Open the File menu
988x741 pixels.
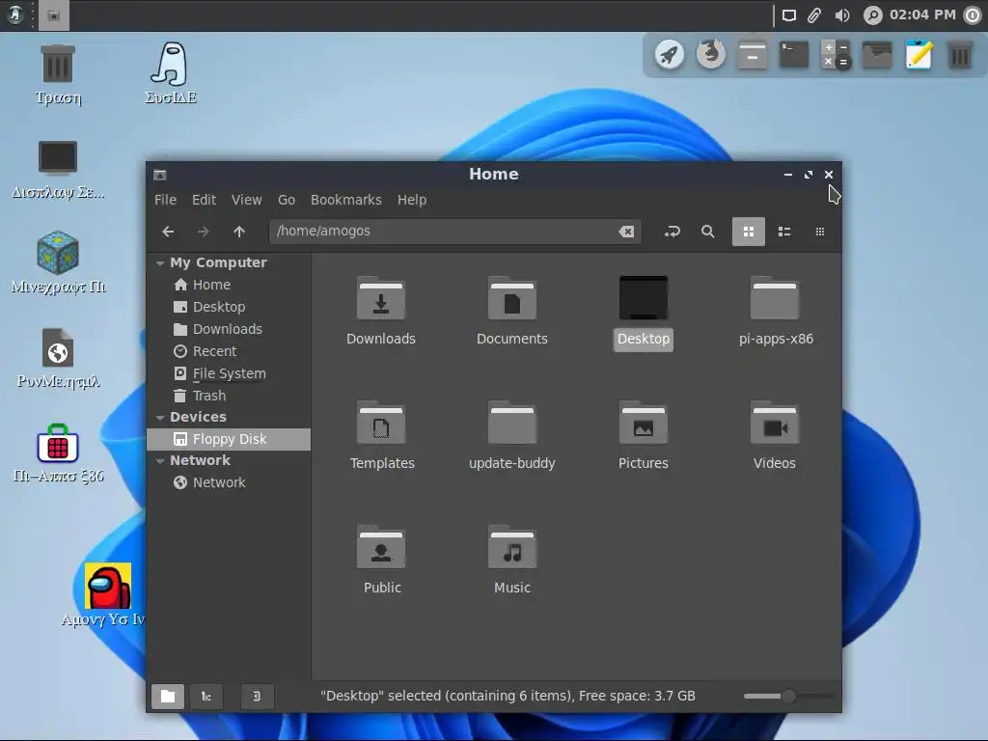pyautogui.click(x=165, y=200)
